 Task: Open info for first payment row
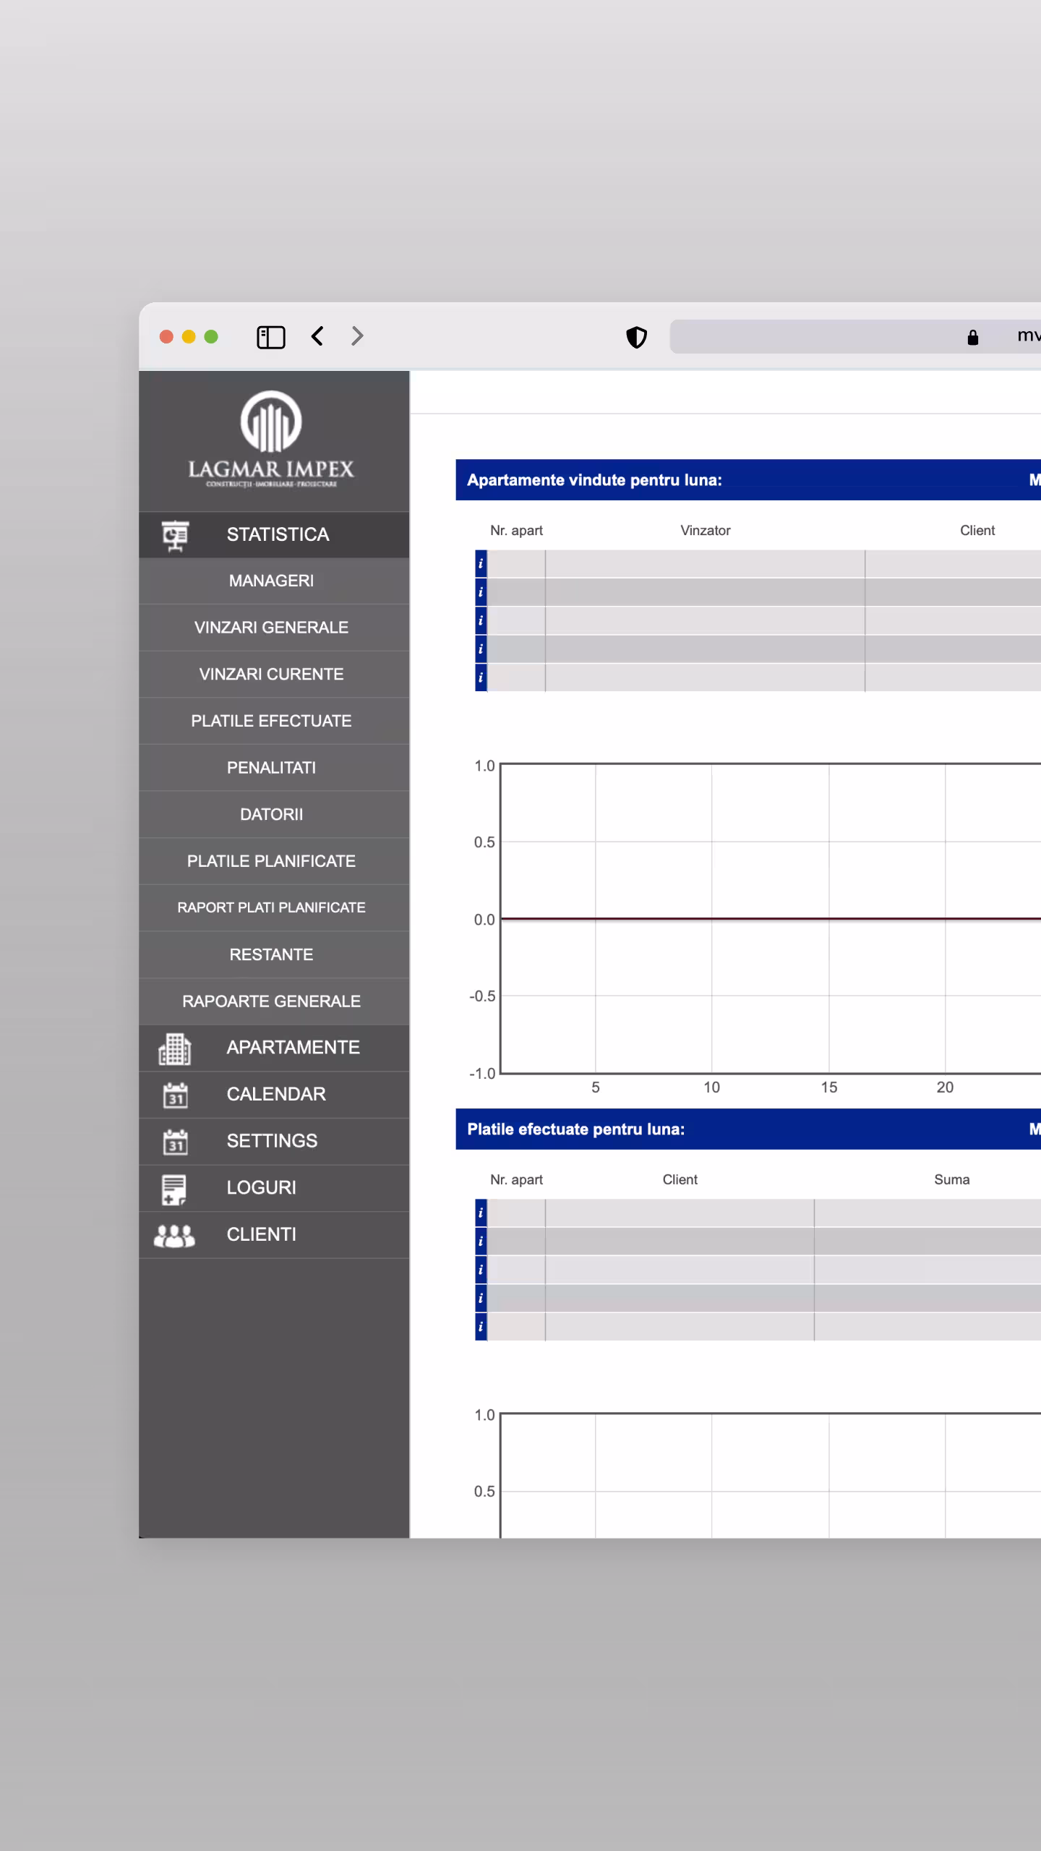(x=481, y=1213)
